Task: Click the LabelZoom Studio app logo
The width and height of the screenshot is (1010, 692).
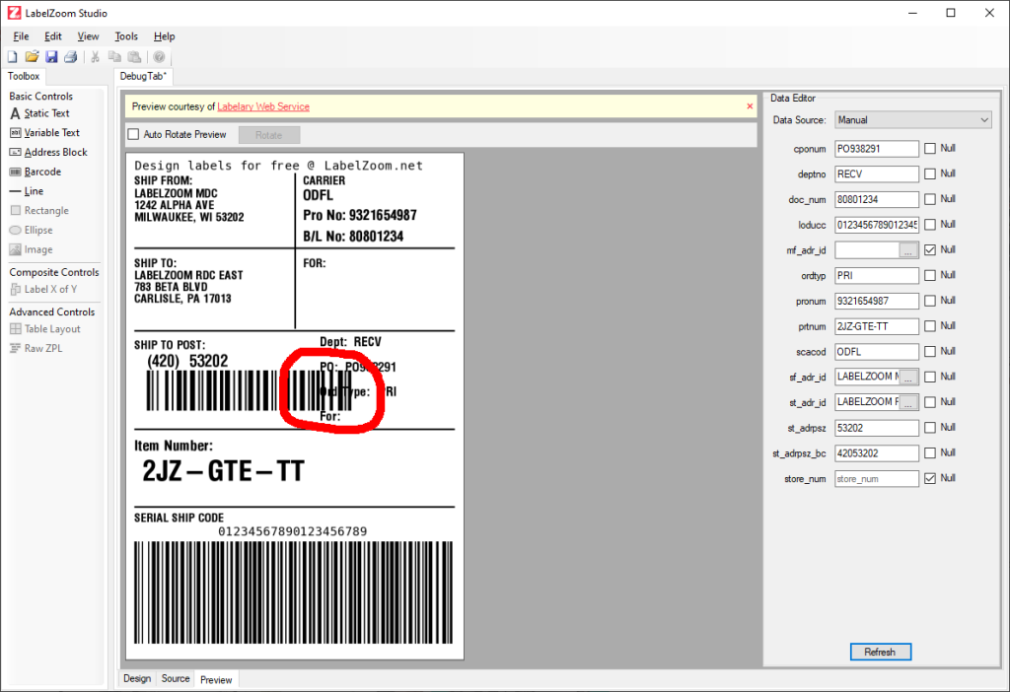Action: coord(14,13)
